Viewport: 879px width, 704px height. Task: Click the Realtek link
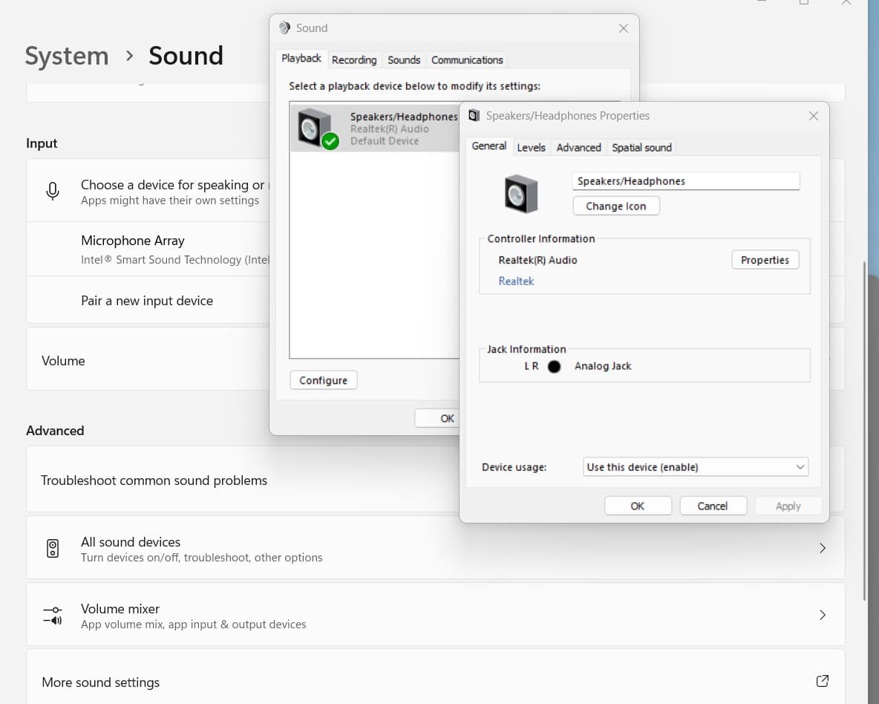pyautogui.click(x=516, y=281)
